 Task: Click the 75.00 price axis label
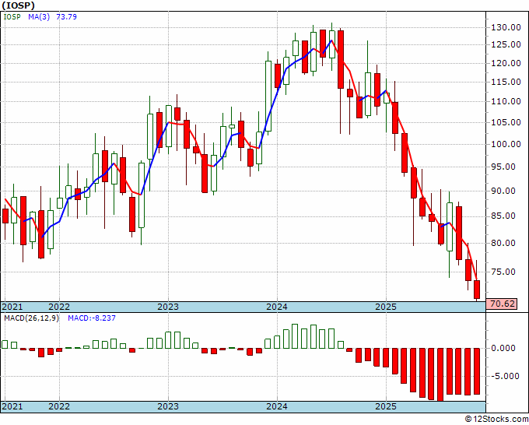click(x=507, y=272)
